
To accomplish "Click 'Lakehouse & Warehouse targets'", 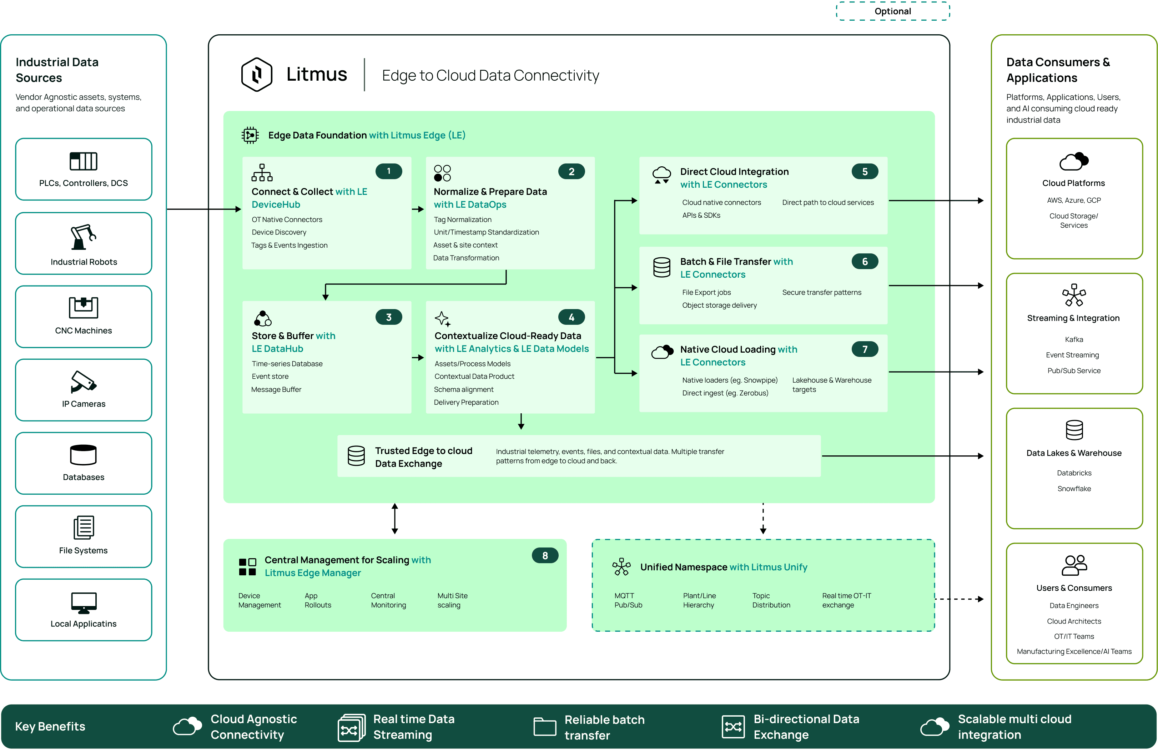I will [831, 385].
